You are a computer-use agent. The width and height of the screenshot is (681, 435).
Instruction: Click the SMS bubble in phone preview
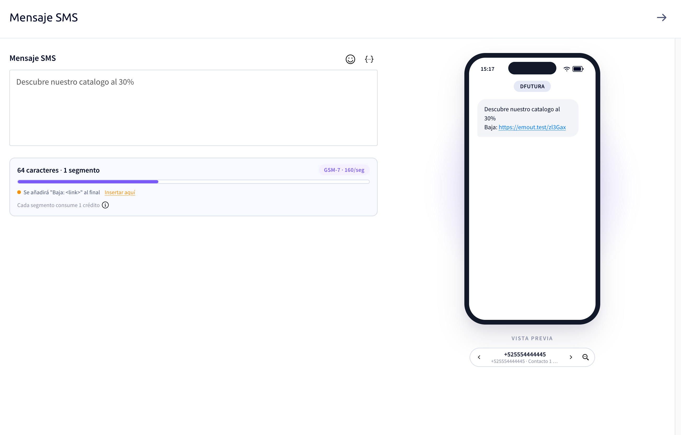[528, 118]
